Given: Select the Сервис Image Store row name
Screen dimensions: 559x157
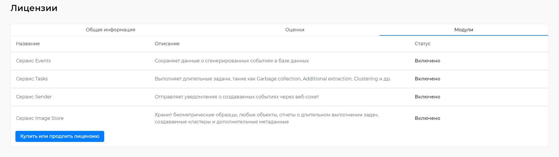Looking at the screenshot, I should click(x=40, y=118).
